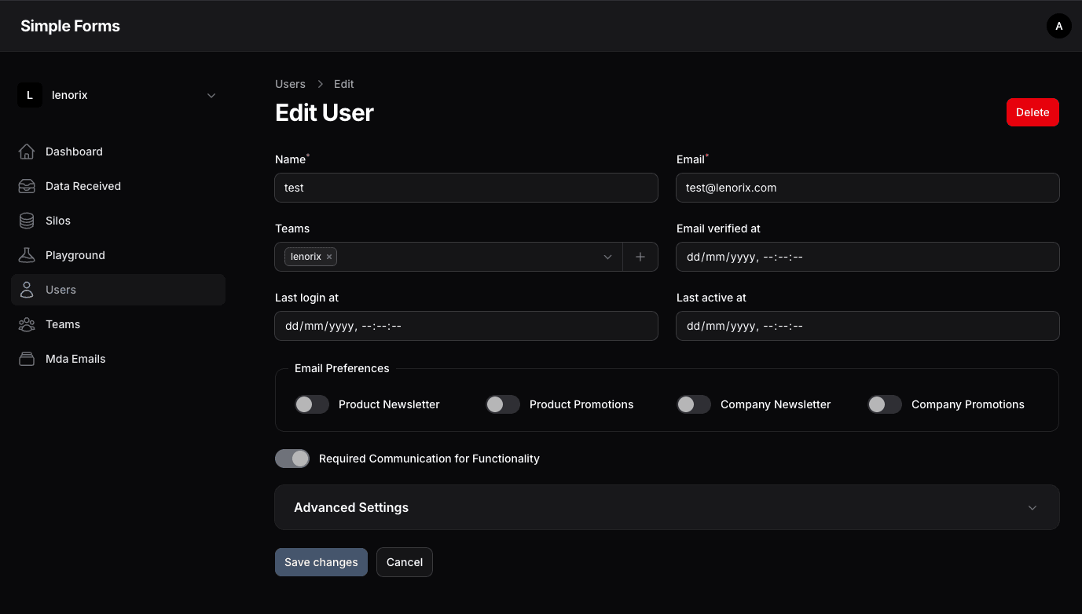
Task: Click into the Email verified at field
Action: [x=867, y=257]
